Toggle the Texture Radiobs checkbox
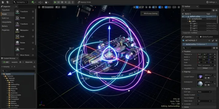The width and height of the screenshot is (219, 109). coord(198,98)
